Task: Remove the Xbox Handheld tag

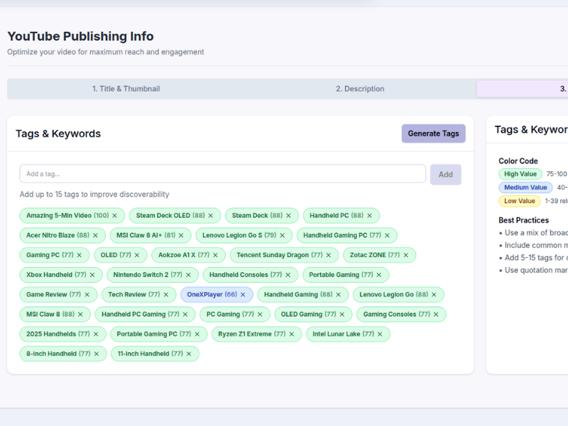Action: click(92, 275)
